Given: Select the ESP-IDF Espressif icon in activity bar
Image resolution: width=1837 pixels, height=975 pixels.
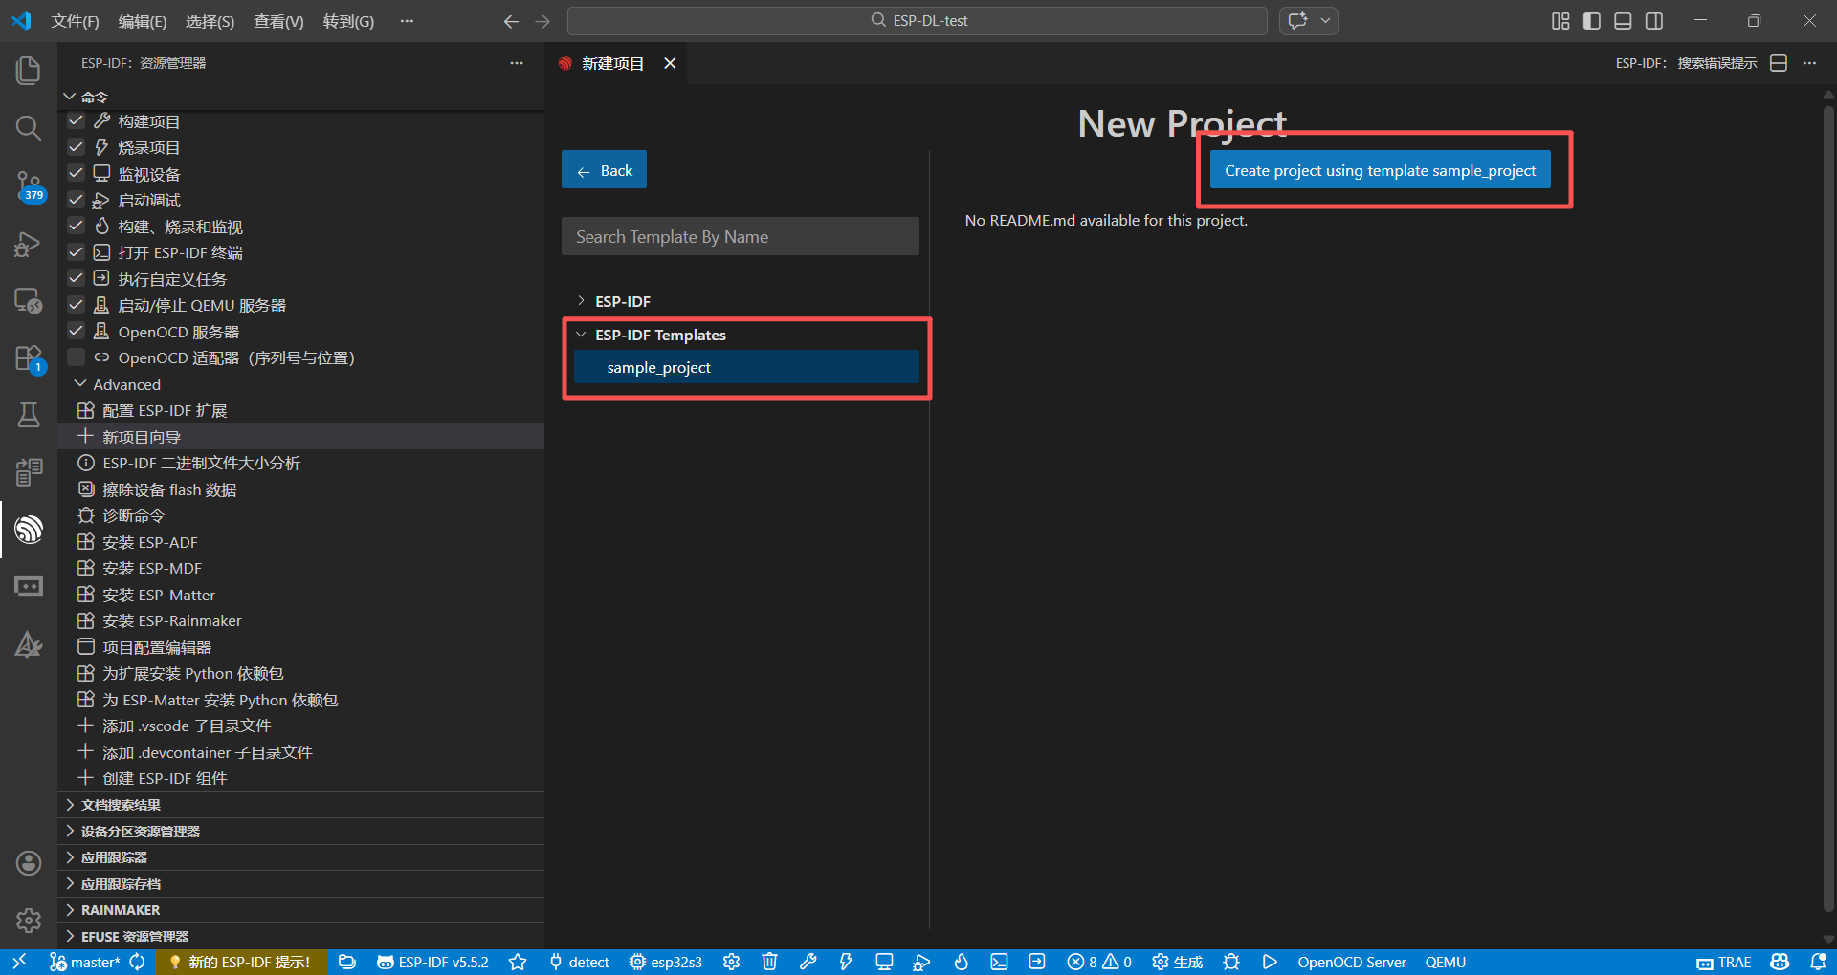Looking at the screenshot, I should [29, 529].
